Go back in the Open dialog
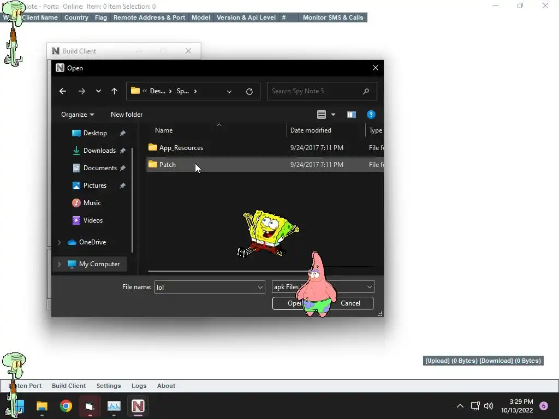559x419 pixels. 63,91
